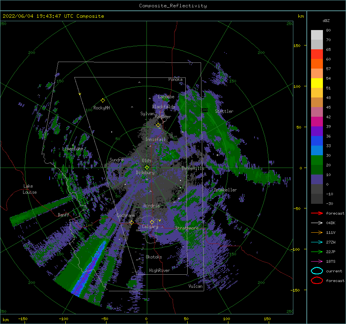Click the Strathmore city label
This screenshot has width=346, height=324.
pos(187,228)
